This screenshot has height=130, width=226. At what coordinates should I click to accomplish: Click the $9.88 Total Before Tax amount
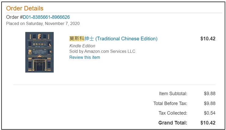[210, 103]
